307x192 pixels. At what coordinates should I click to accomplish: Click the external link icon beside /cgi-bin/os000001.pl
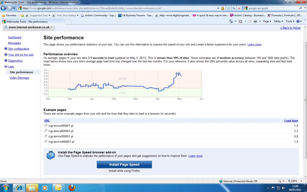click(x=46, y=136)
